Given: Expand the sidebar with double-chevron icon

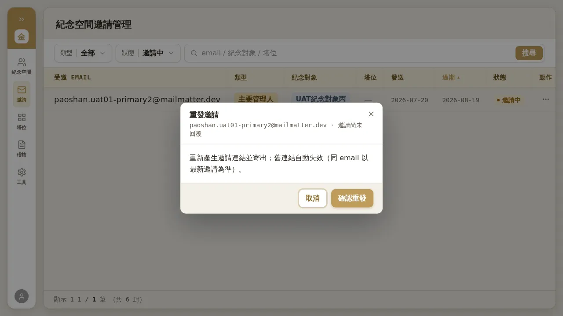Looking at the screenshot, I should (x=22, y=19).
